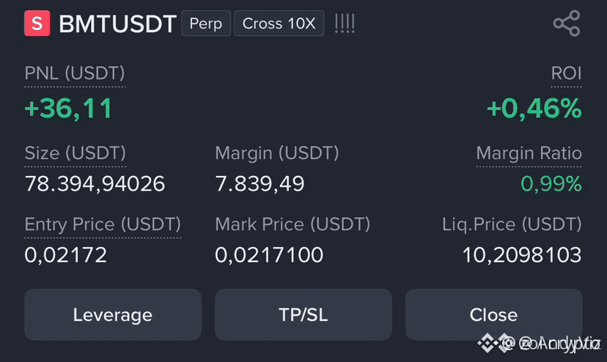Tap the share icon

(567, 23)
